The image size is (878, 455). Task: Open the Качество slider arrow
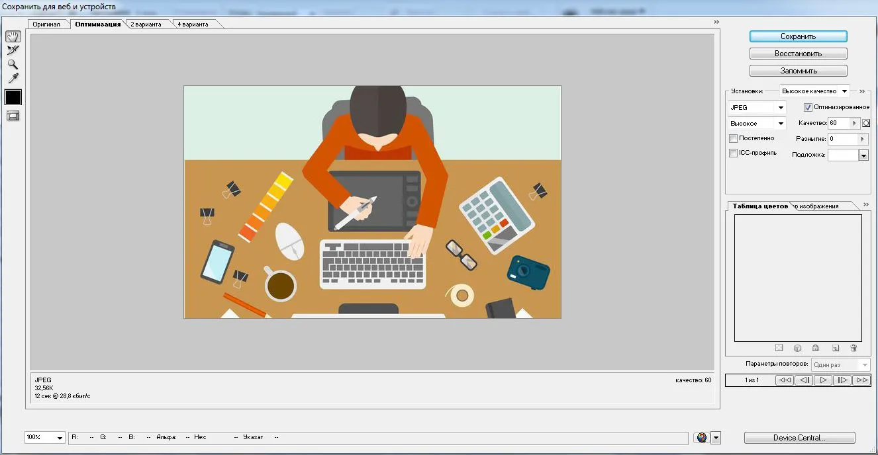pyautogui.click(x=855, y=123)
